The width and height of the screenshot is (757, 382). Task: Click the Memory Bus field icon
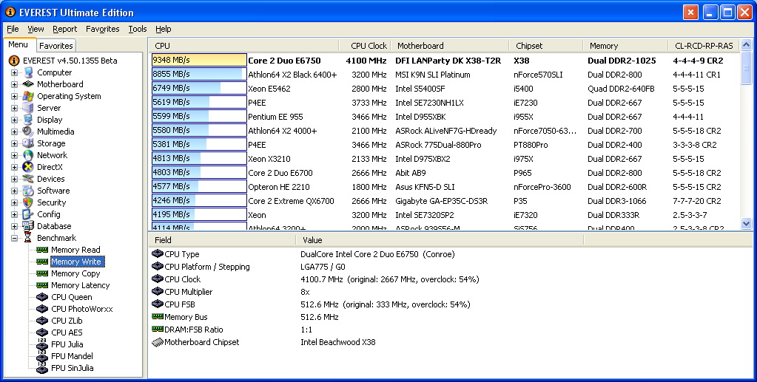[158, 316]
